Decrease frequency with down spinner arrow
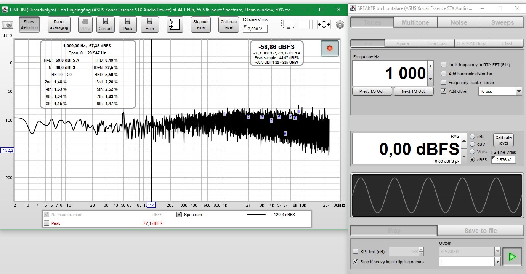The image size is (526, 274). pos(430,80)
